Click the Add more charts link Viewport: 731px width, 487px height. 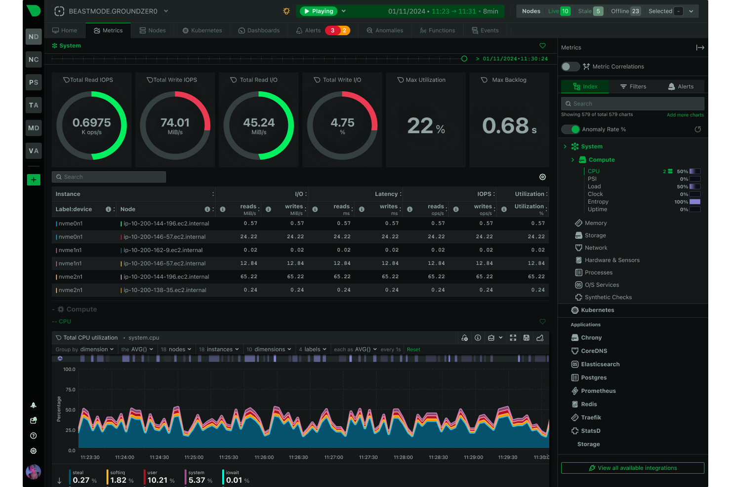[x=685, y=114]
